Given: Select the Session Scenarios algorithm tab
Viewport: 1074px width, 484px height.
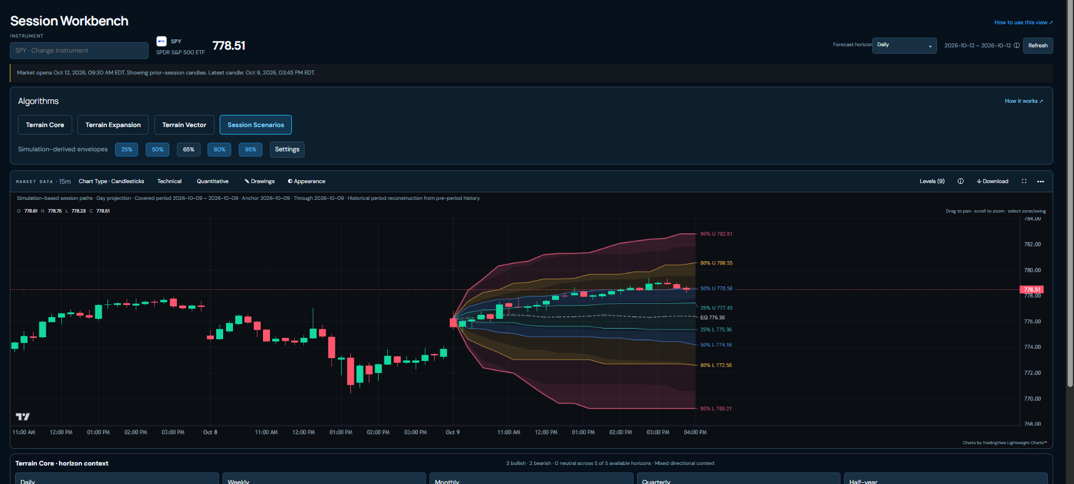Looking at the screenshot, I should pyautogui.click(x=256, y=125).
